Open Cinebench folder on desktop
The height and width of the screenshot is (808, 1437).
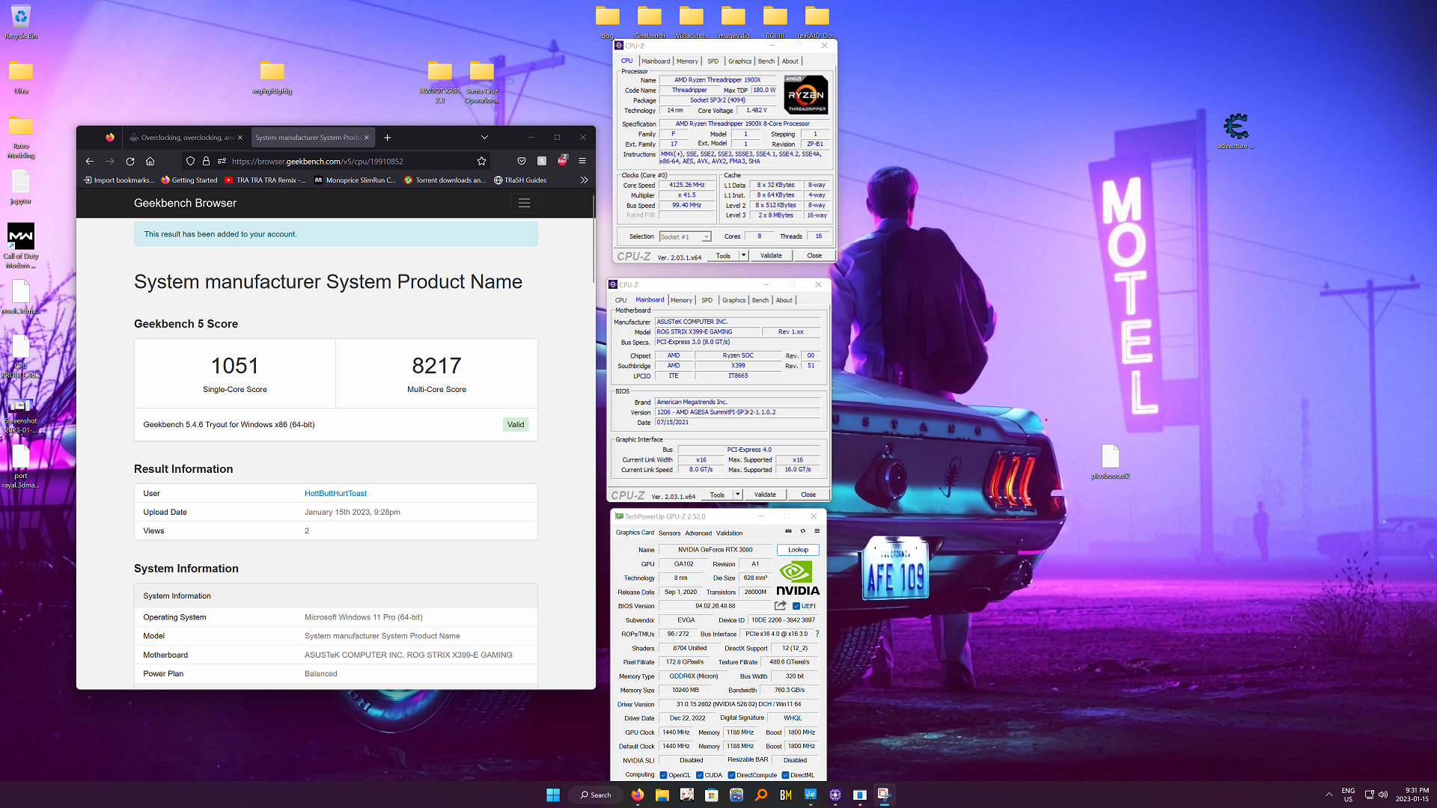650,21
